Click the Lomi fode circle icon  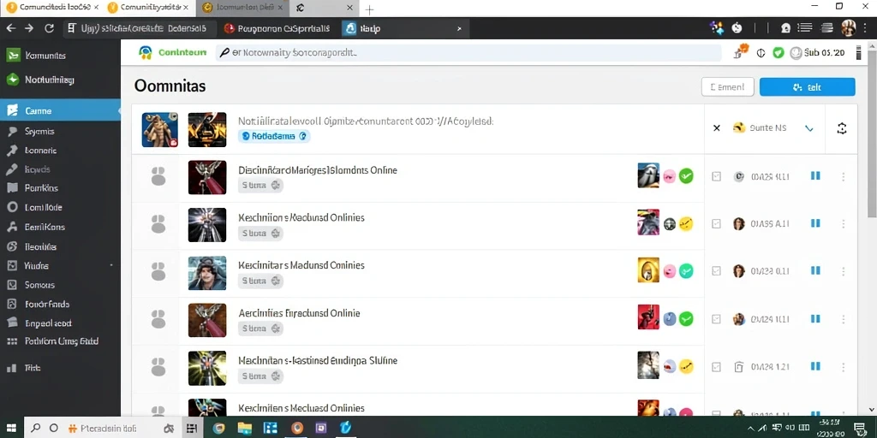pos(12,207)
